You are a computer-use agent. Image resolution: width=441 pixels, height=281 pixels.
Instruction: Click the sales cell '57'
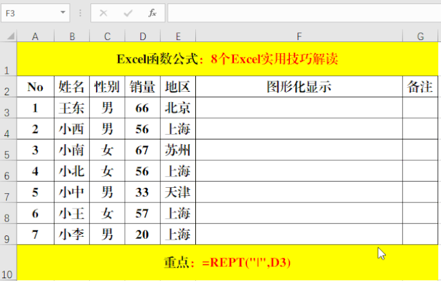tap(143, 213)
